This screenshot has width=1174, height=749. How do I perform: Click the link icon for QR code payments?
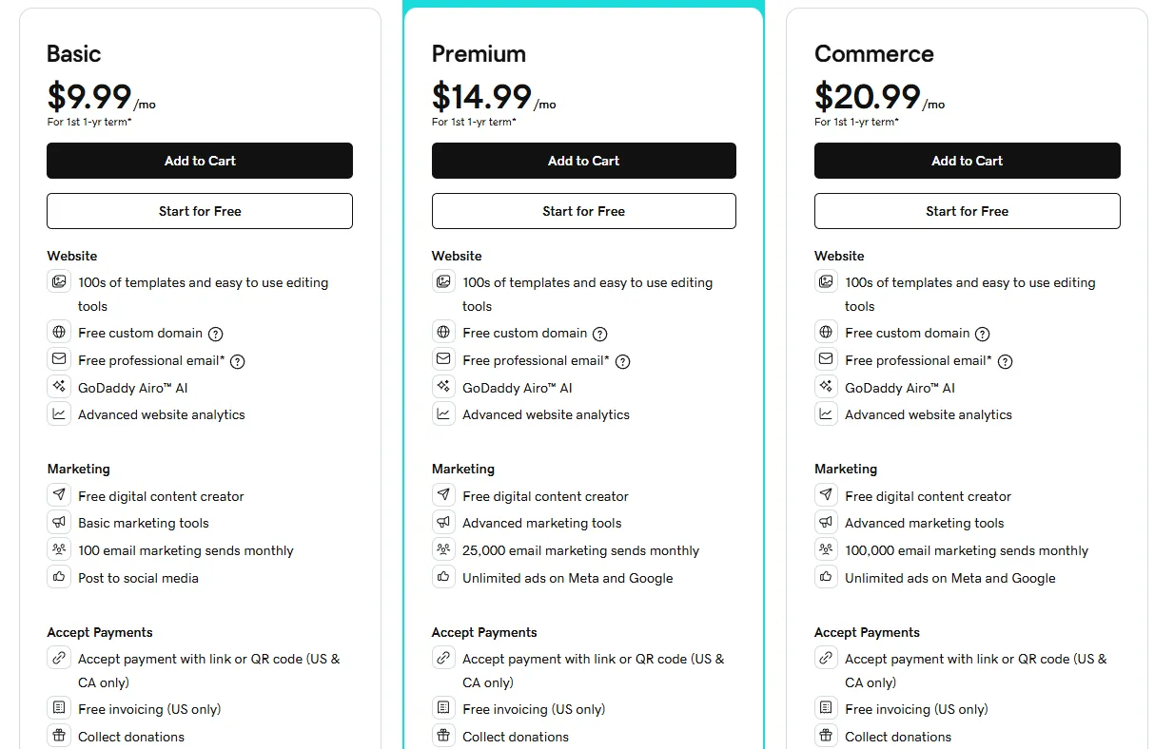tap(59, 658)
